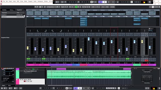Click Play in the top transport bar
The width and height of the screenshot is (161, 90).
point(109,2)
